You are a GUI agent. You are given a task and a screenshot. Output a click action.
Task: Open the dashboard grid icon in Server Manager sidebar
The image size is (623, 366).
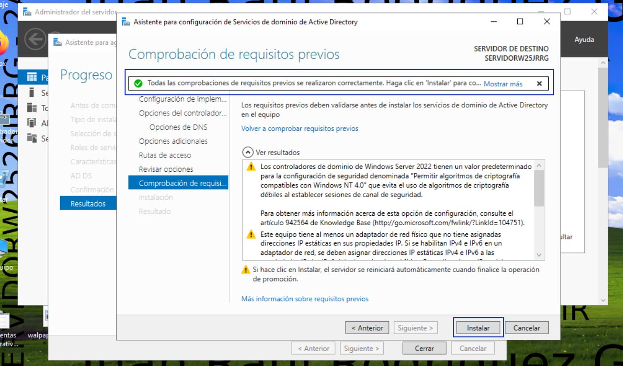click(x=32, y=77)
